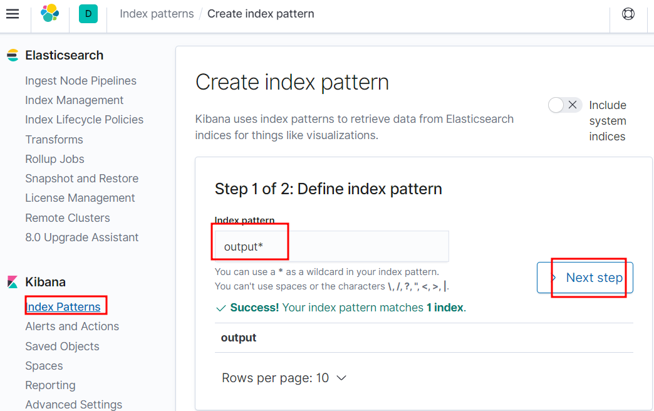Image resolution: width=654 pixels, height=411 pixels.
Task: Click the Kibana section logo icon
Action: 13,282
